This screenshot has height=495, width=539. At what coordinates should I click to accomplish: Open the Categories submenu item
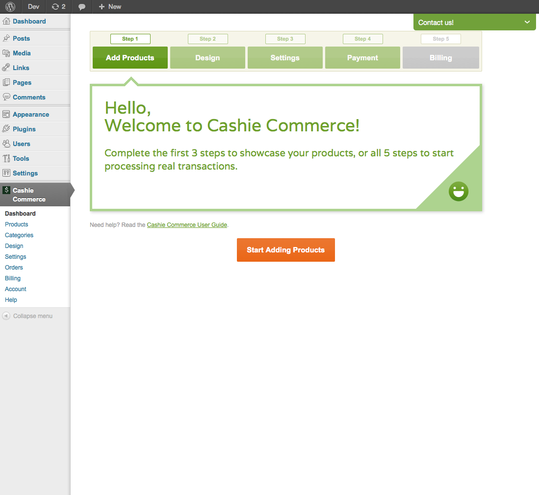click(19, 235)
